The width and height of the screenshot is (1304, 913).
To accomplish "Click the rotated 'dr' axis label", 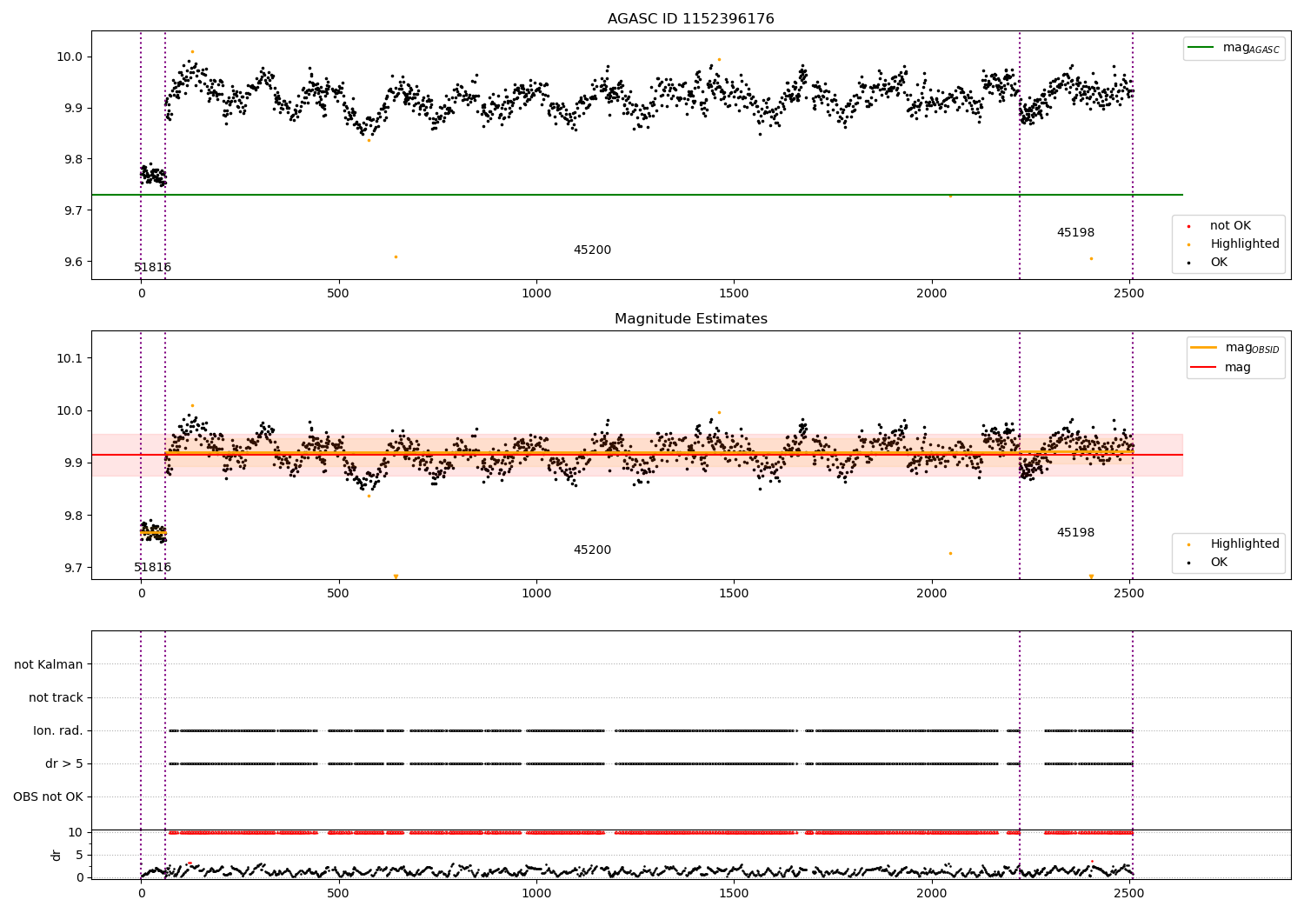I will point(57,855).
